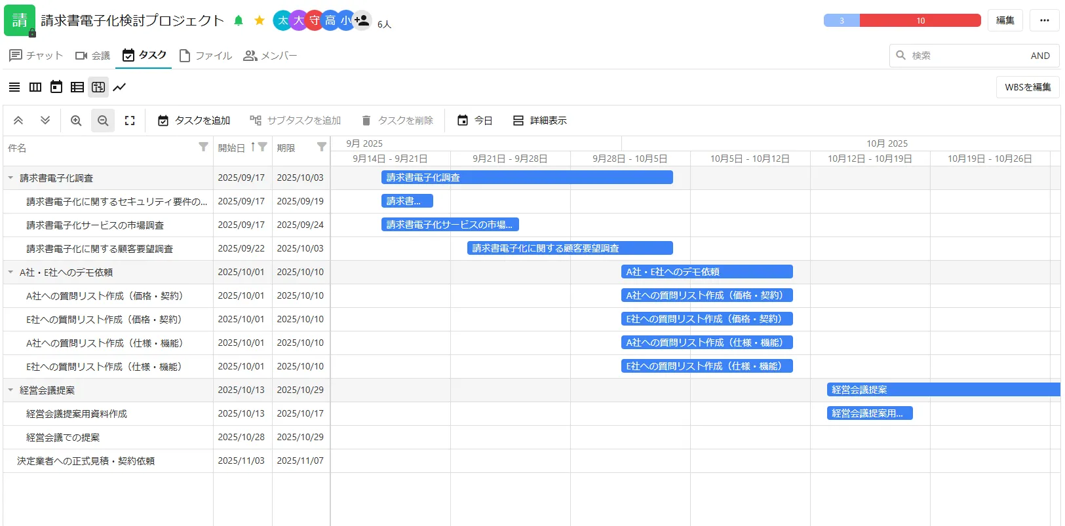Toggle the favorite star for project
Screen dimensions: 1065x526
[x=260, y=20]
